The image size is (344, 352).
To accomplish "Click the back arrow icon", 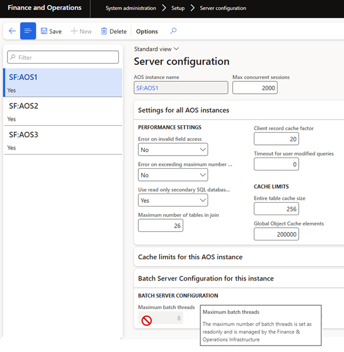I will [12, 31].
